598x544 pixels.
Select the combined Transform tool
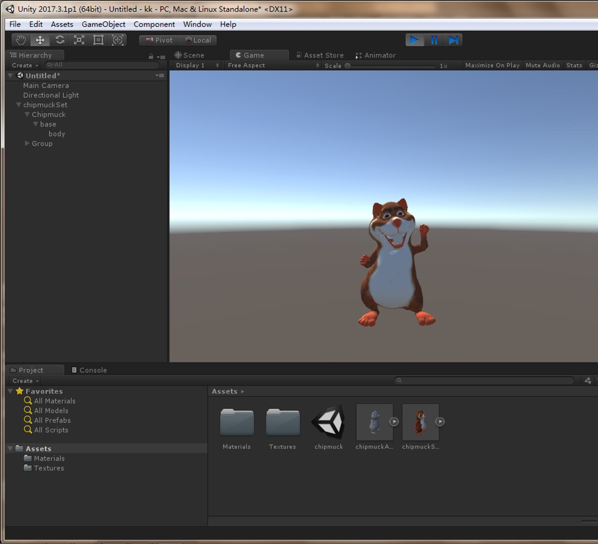tap(117, 40)
